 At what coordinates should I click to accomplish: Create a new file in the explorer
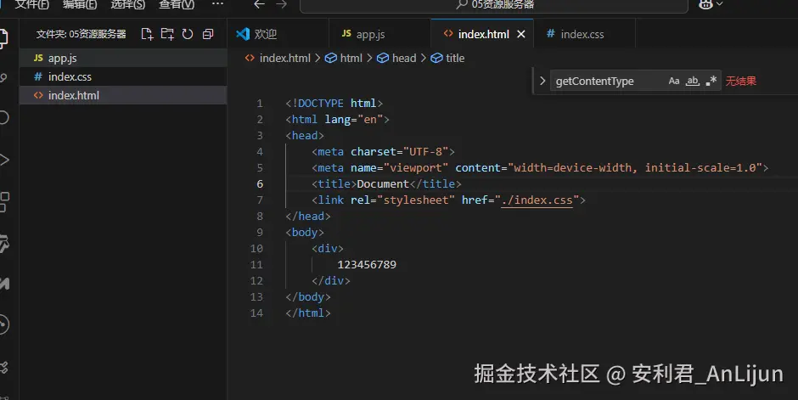coord(147,34)
